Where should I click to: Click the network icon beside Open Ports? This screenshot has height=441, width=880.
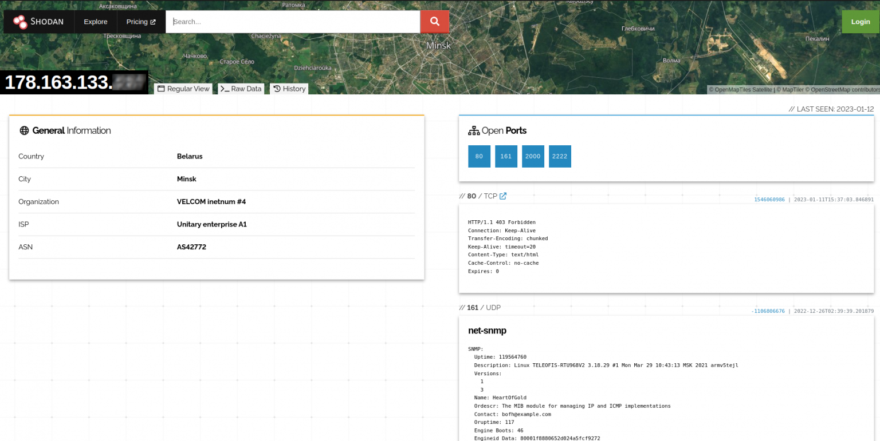pos(474,130)
